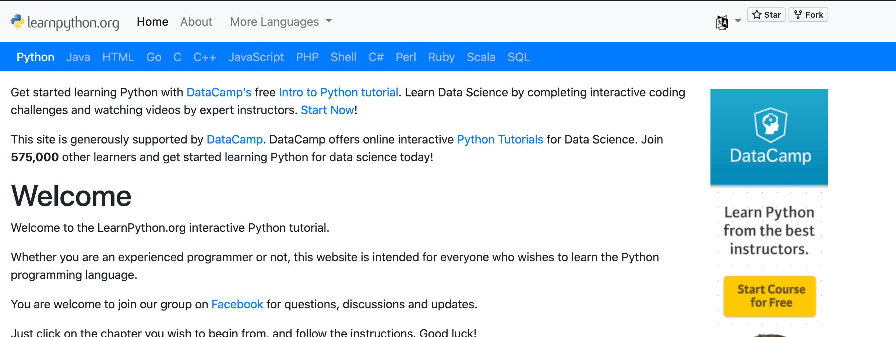The width and height of the screenshot is (896, 337).
Task: Switch to the Shell tutorial
Action: (x=343, y=57)
